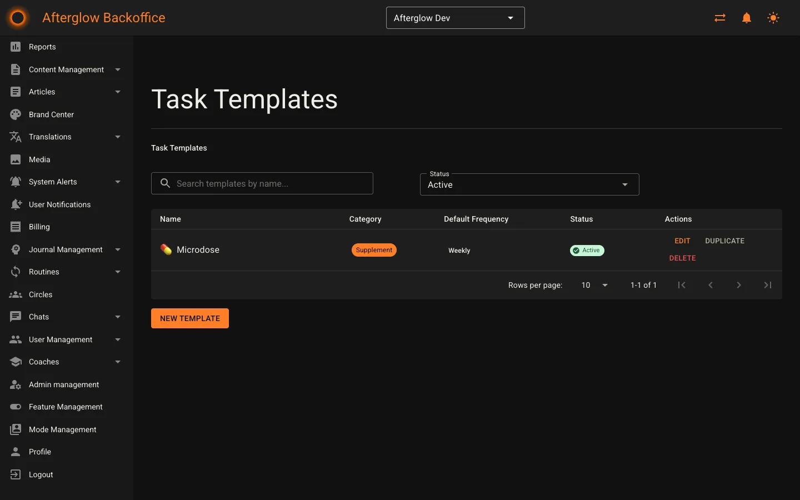Click the environment switch arrows icon
Screen dimensions: 800x500
tap(719, 18)
